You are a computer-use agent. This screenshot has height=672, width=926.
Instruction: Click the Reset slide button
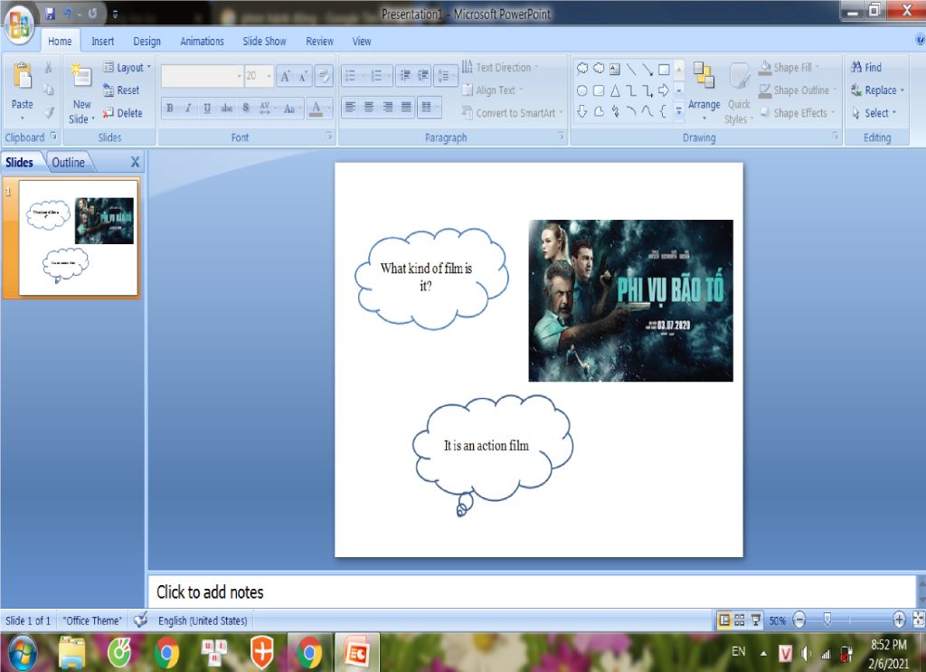point(121,90)
